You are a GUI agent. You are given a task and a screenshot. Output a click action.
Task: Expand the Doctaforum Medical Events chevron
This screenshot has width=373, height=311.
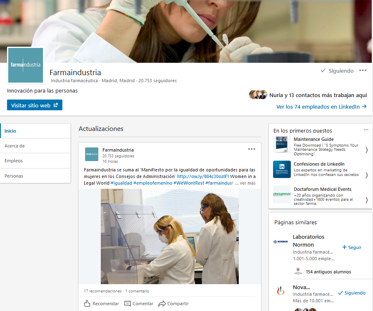pos(366,200)
